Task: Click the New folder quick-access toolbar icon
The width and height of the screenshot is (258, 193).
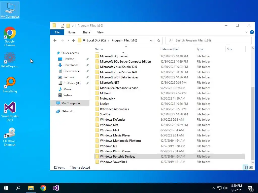Action: (68, 26)
